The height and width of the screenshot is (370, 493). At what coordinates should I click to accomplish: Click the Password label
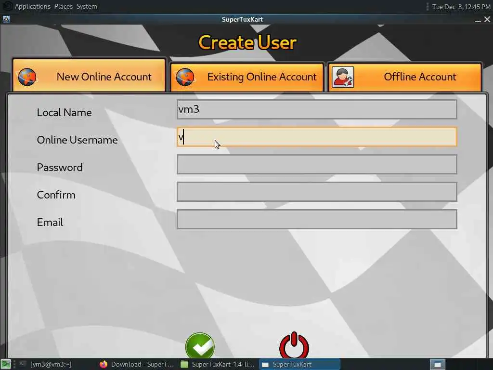(59, 167)
